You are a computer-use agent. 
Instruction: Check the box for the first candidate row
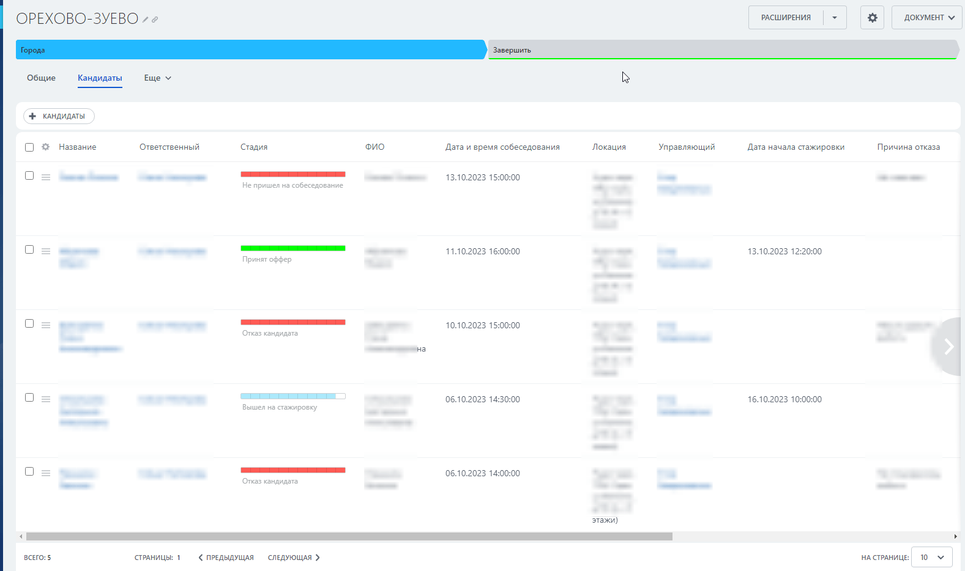(29, 175)
